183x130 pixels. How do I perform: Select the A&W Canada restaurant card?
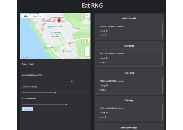[129, 27]
